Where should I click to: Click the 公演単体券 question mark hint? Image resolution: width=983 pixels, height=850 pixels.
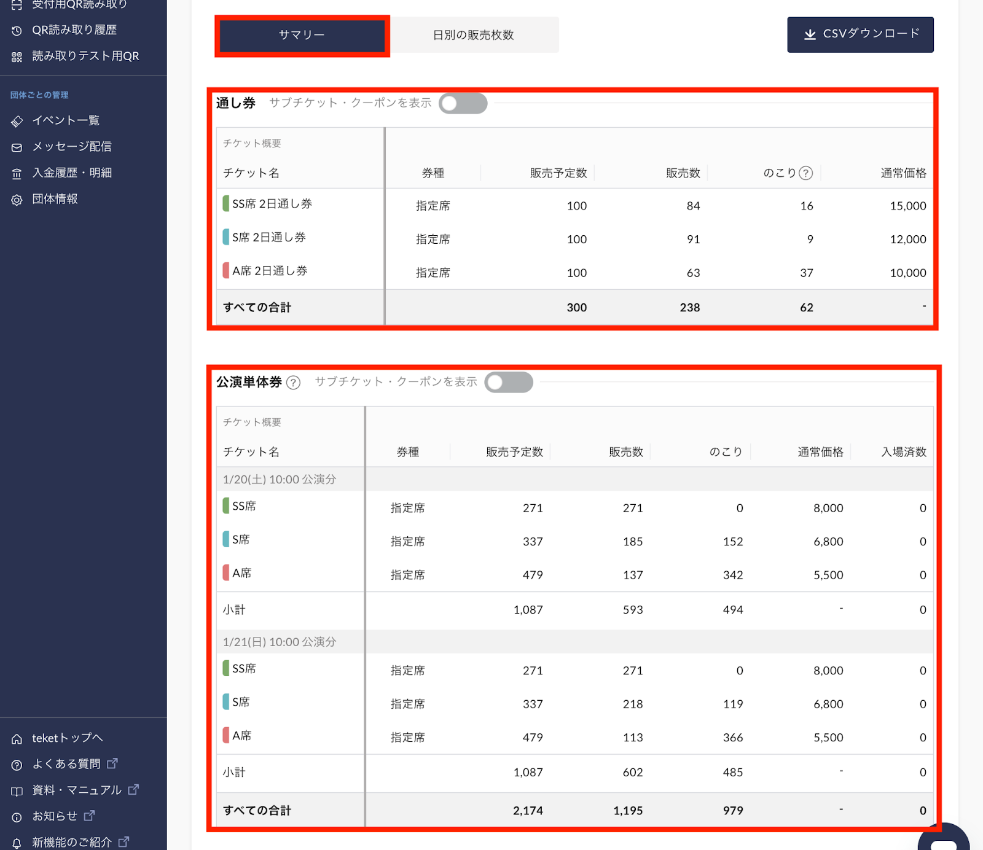(x=295, y=383)
